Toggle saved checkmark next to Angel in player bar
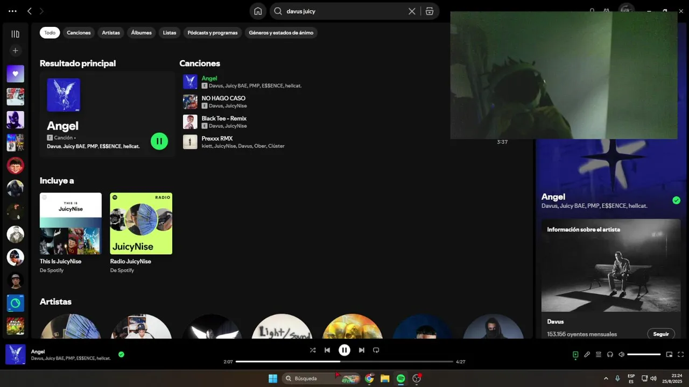Screen dimensions: 689x387 [x=121, y=354]
